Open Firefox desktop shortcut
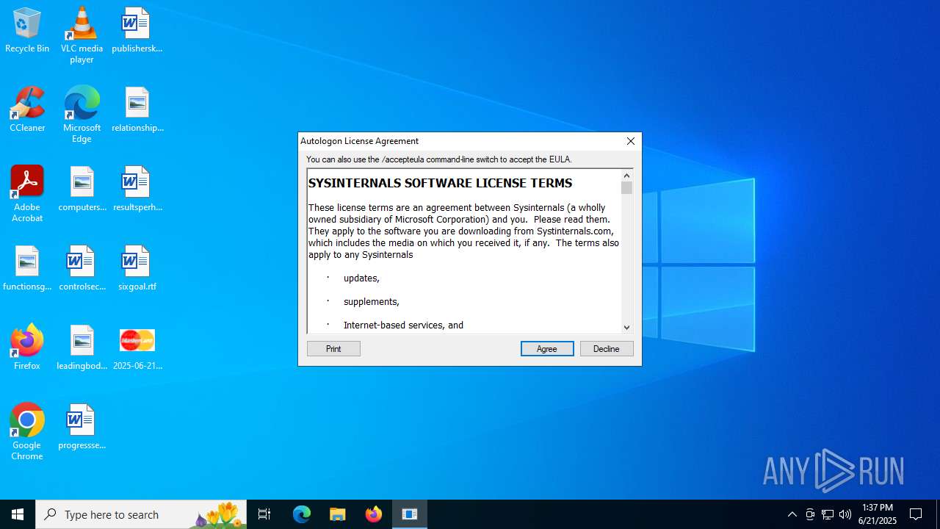940x529 pixels. [27, 348]
